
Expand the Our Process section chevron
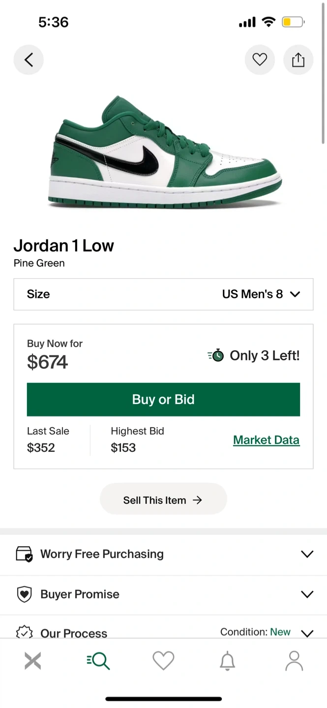click(307, 633)
